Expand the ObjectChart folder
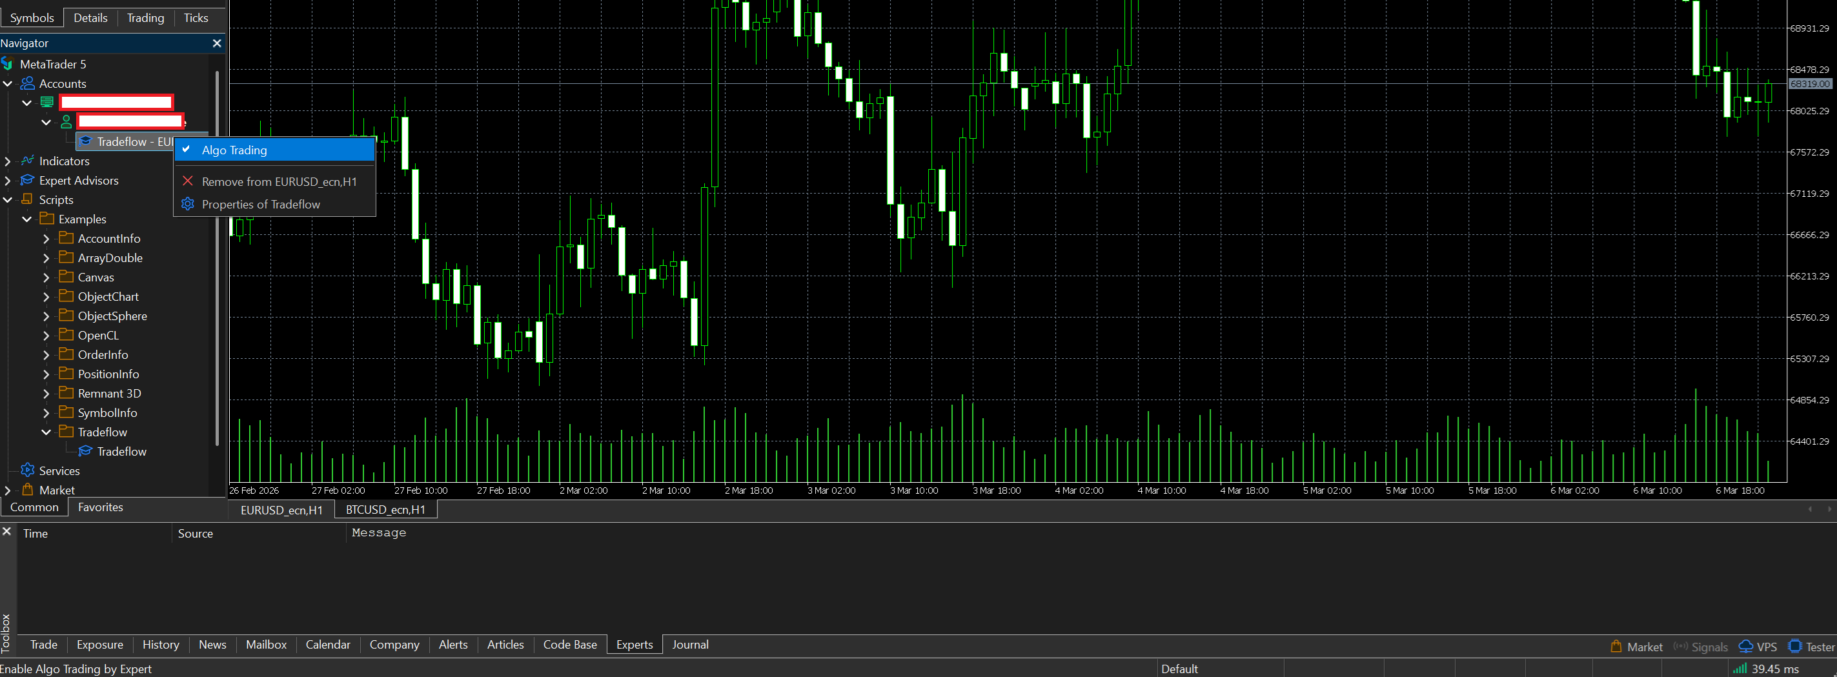 [x=46, y=297]
